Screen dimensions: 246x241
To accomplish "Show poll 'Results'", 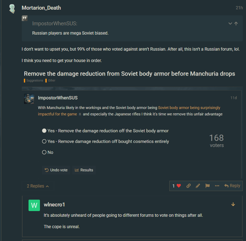I will coord(84,170).
